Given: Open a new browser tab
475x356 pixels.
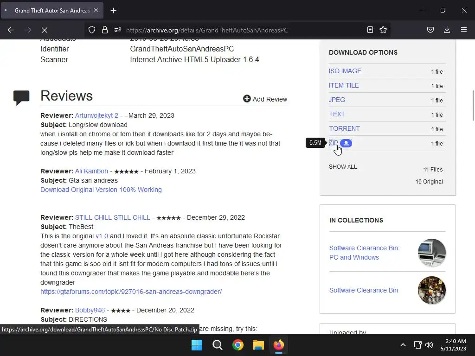Looking at the screenshot, I should [x=113, y=11].
